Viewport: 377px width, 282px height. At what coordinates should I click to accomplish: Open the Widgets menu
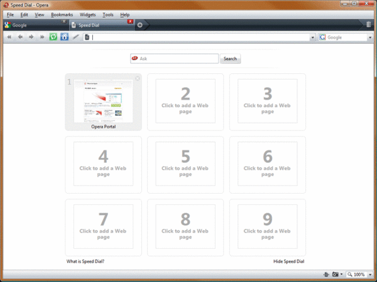(87, 14)
